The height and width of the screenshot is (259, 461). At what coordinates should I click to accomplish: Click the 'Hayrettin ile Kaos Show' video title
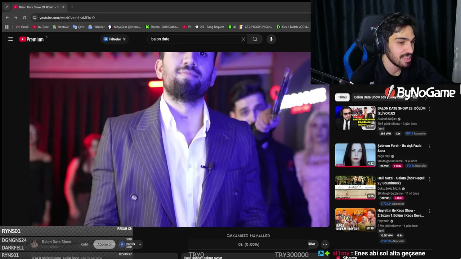click(x=400, y=213)
